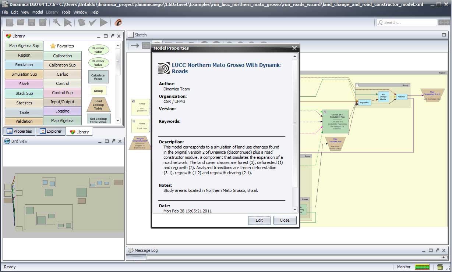
Task: Open the Stack Sup library category
Action: pos(24,93)
